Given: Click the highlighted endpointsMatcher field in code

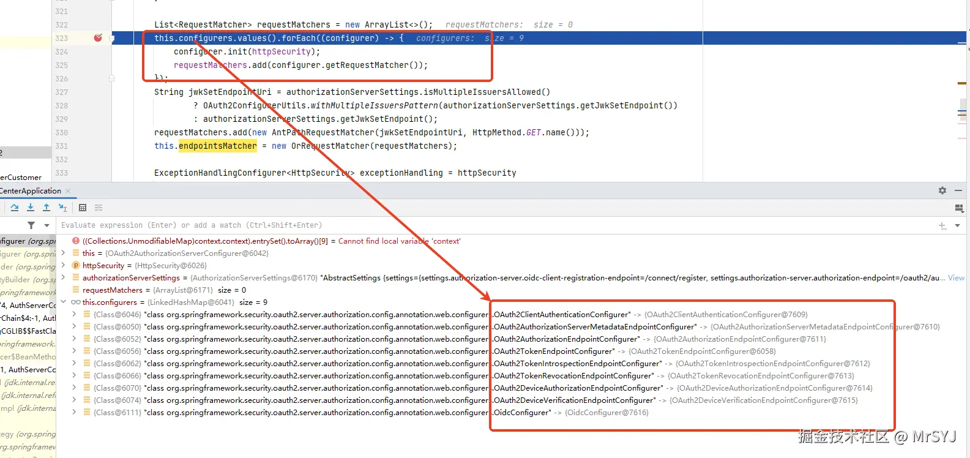Looking at the screenshot, I should [x=218, y=146].
